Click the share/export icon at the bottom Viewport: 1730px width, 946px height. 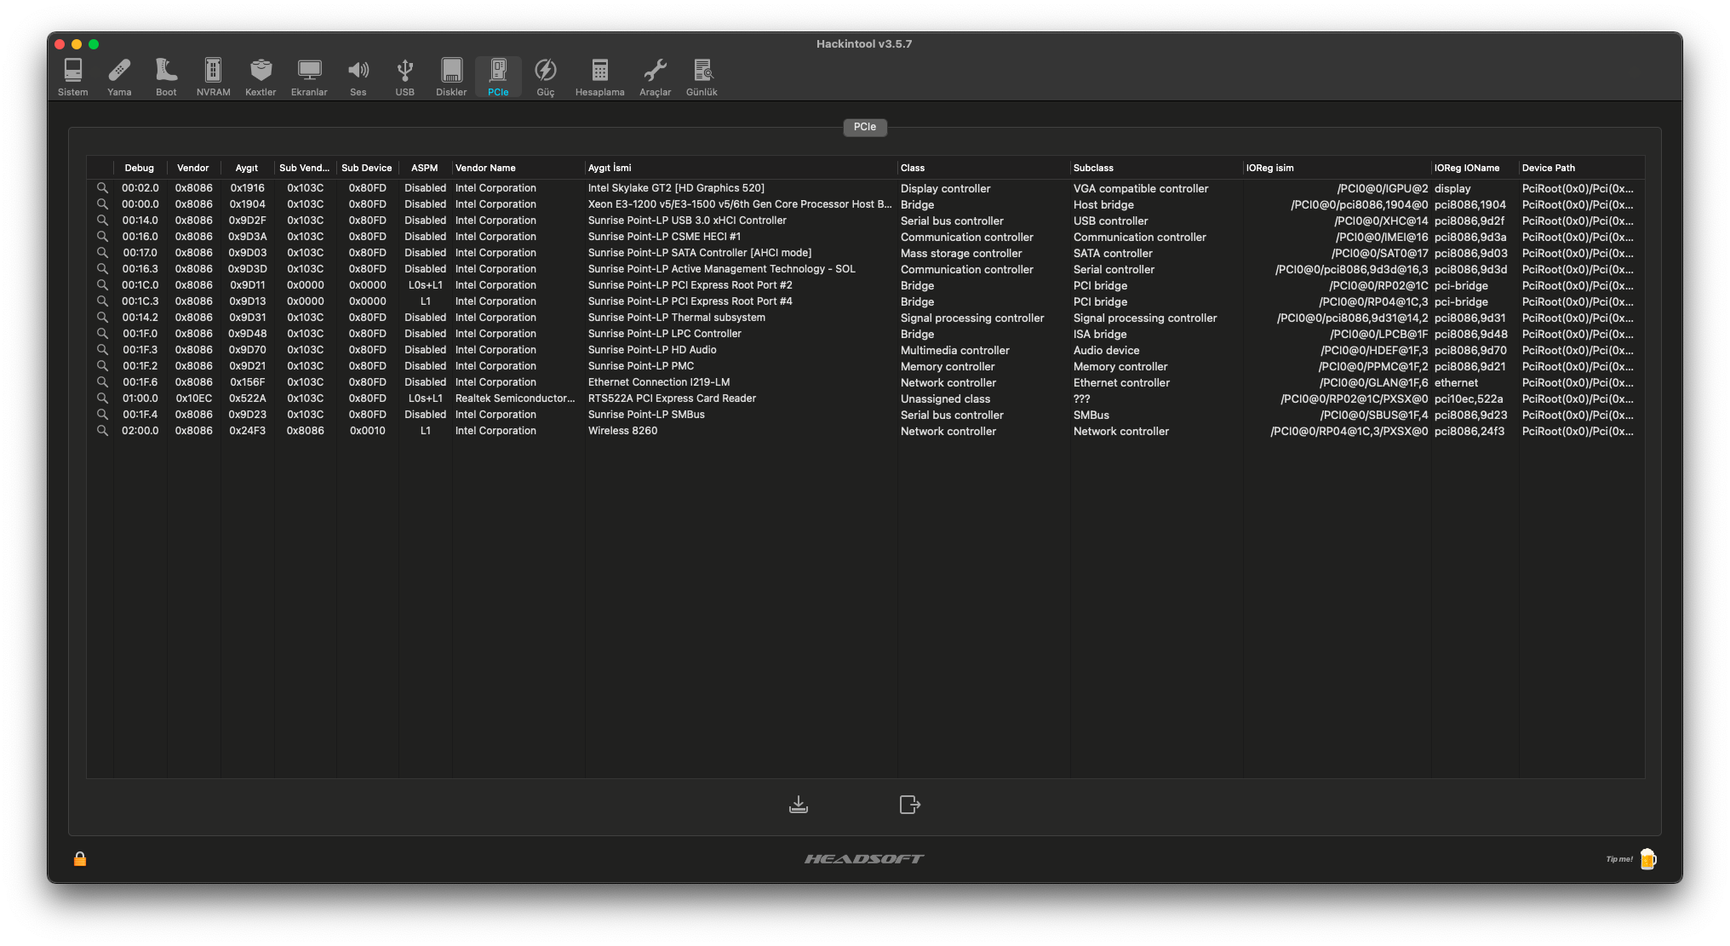click(x=909, y=804)
